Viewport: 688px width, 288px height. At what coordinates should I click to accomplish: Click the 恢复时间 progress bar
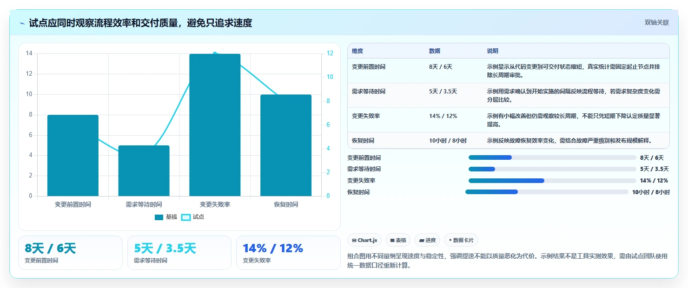click(547, 192)
